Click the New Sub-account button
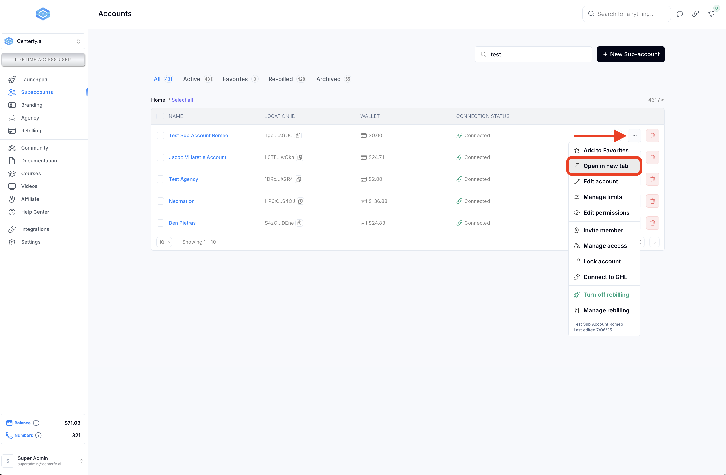The image size is (726, 475). [x=630, y=54]
